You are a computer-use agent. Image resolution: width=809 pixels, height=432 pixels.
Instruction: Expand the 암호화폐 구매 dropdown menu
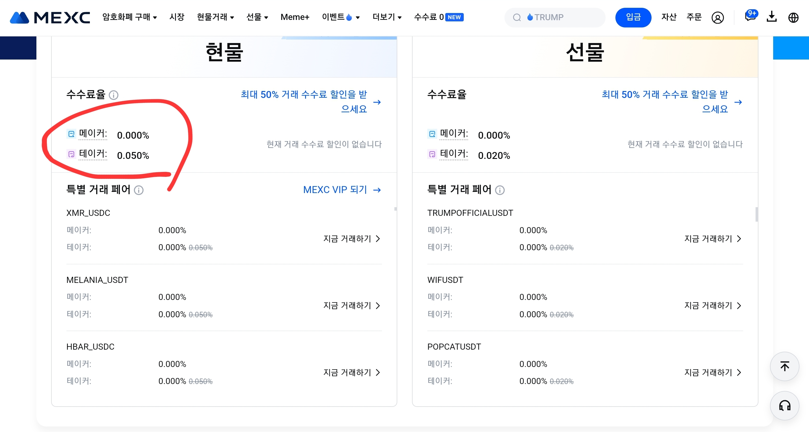pyautogui.click(x=129, y=17)
